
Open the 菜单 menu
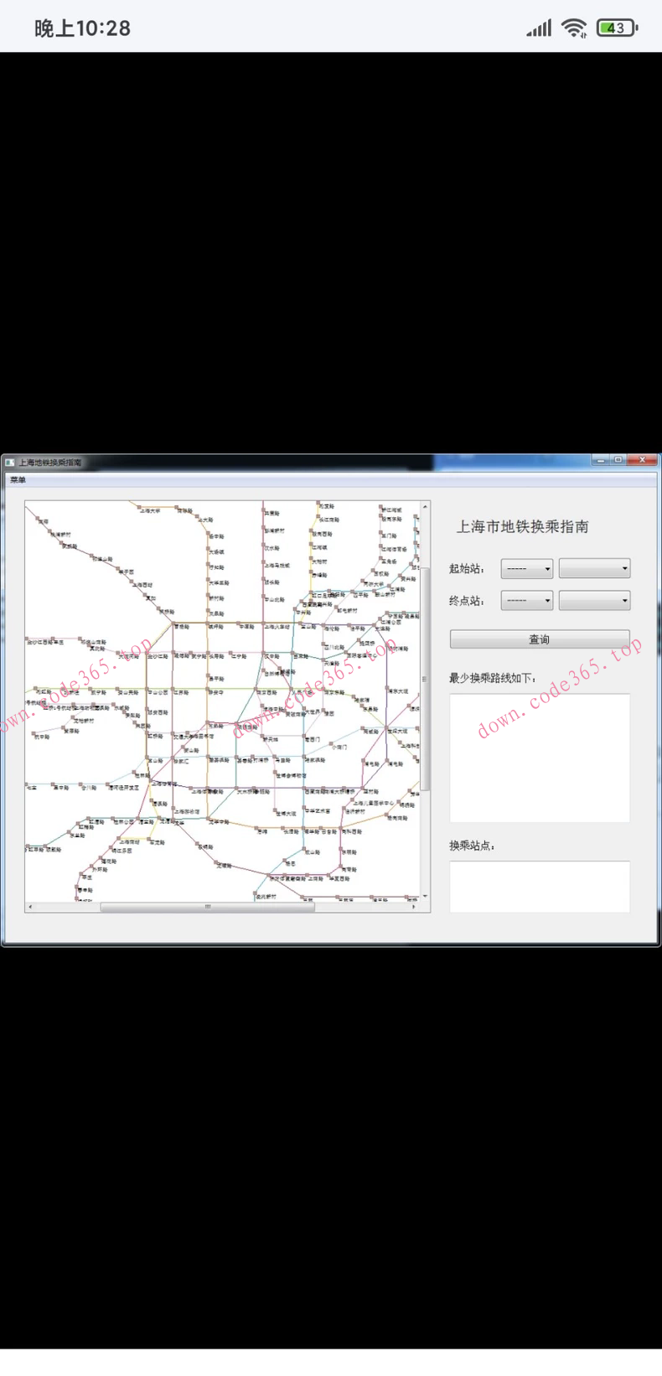pyautogui.click(x=18, y=480)
